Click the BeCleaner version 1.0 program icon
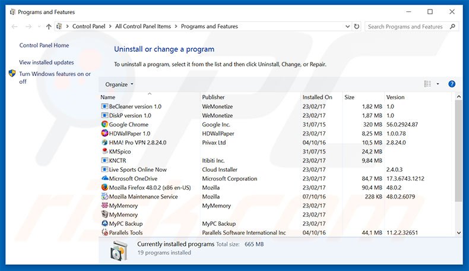Viewport: 469px width, 271px height. 104,106
